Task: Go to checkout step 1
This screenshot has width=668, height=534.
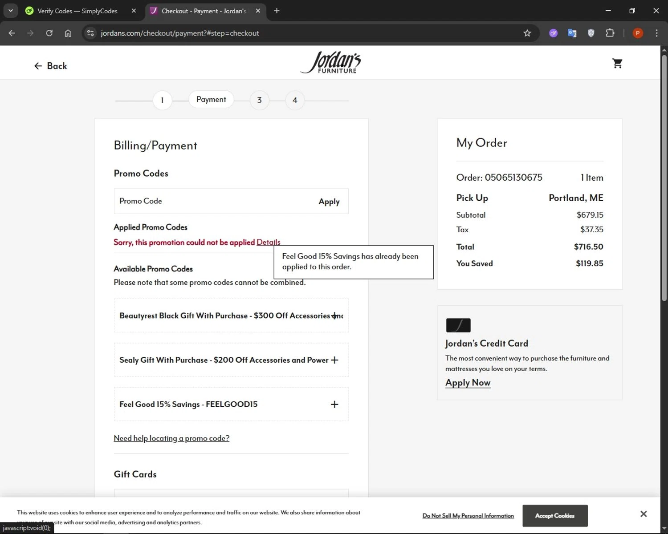Action: coord(162,100)
